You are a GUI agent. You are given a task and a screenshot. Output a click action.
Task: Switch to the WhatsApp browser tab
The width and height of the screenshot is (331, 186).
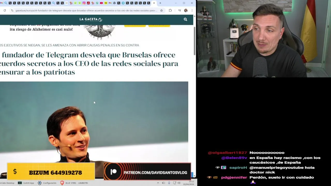pos(97,3)
